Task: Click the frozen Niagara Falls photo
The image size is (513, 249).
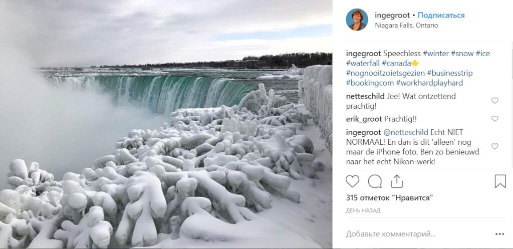Action: click(x=166, y=124)
